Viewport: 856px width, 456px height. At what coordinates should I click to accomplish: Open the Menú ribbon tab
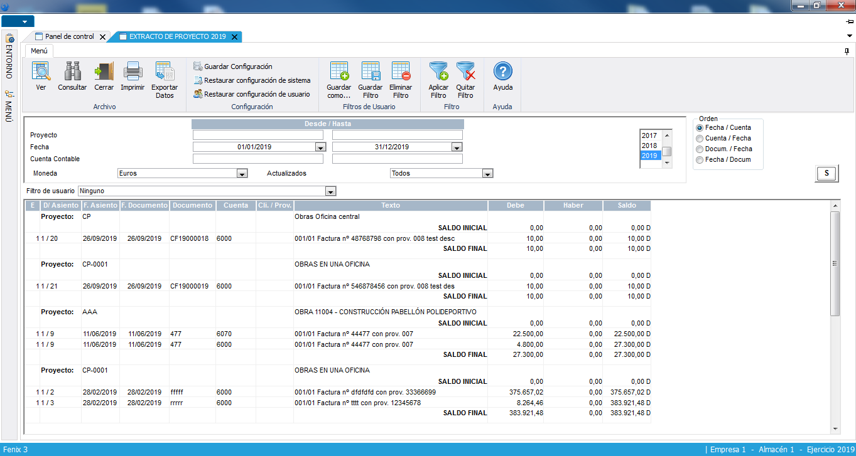click(x=40, y=51)
